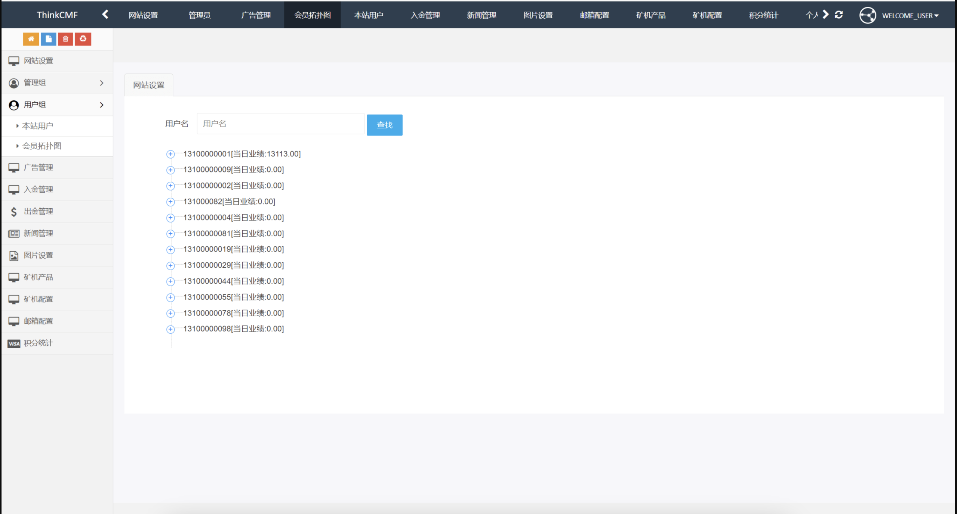The width and height of the screenshot is (957, 514).
Task: Open 本站用户 sidebar submenu link
Action: click(x=38, y=126)
